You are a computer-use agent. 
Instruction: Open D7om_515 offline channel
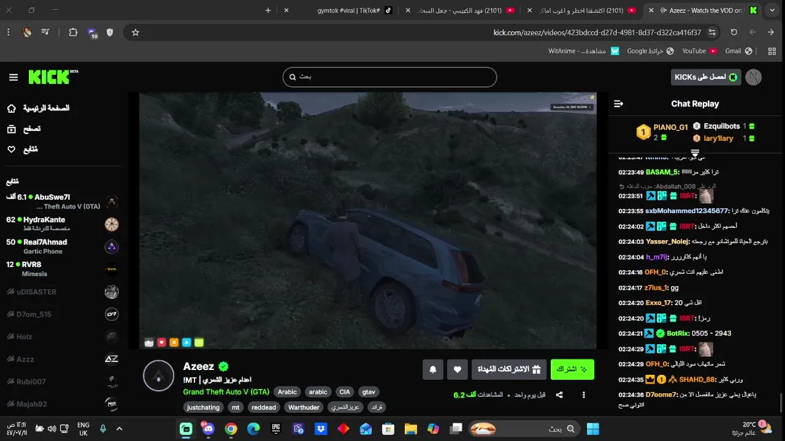tap(61, 314)
